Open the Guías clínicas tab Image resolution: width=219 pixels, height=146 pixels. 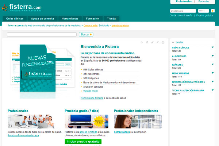(x=15, y=19)
